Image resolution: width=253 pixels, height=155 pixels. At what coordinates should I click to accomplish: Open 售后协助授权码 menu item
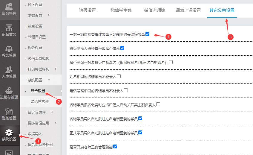click(x=40, y=145)
